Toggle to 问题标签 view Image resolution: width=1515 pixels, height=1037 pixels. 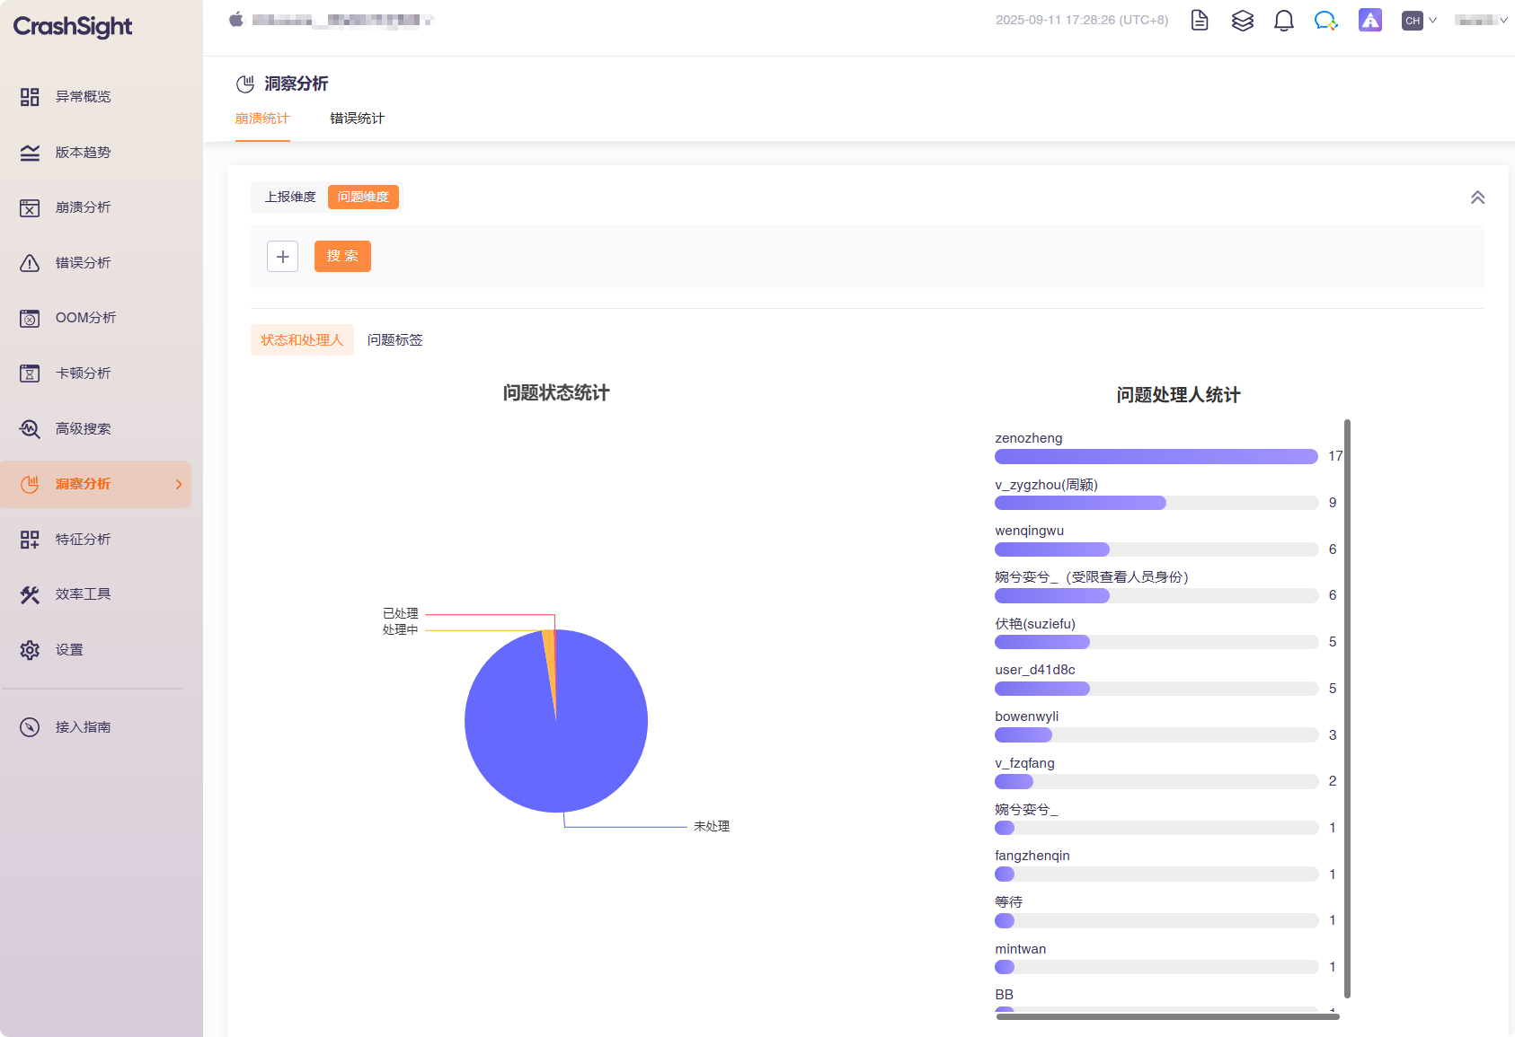click(394, 340)
